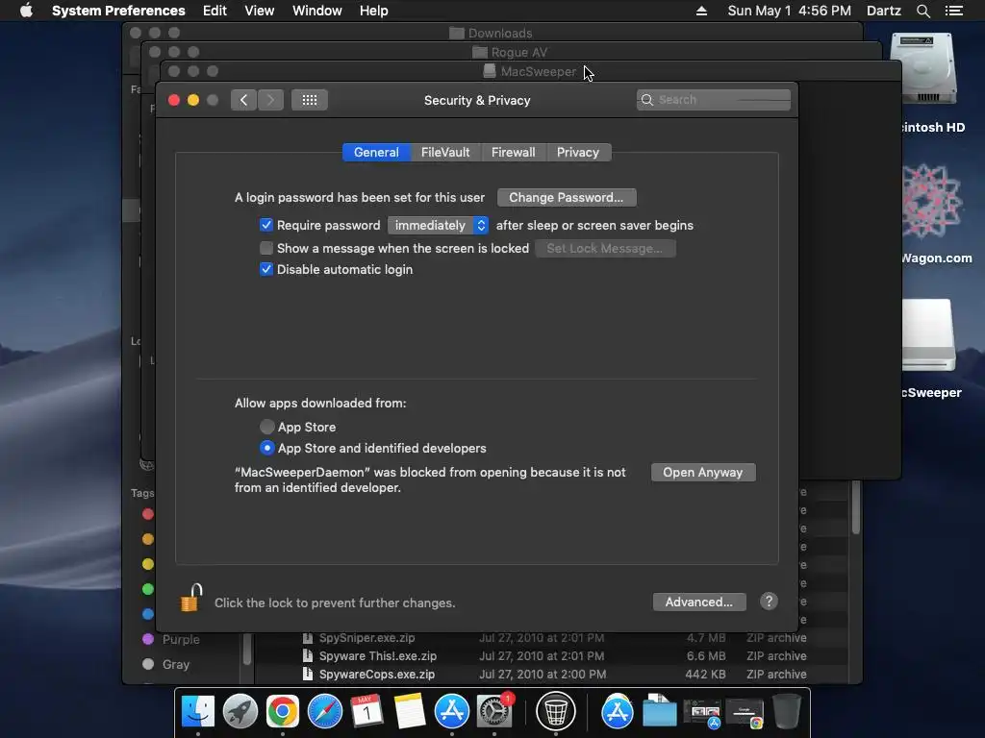The width and height of the screenshot is (985, 738).
Task: Open the View menu
Action: click(x=260, y=11)
